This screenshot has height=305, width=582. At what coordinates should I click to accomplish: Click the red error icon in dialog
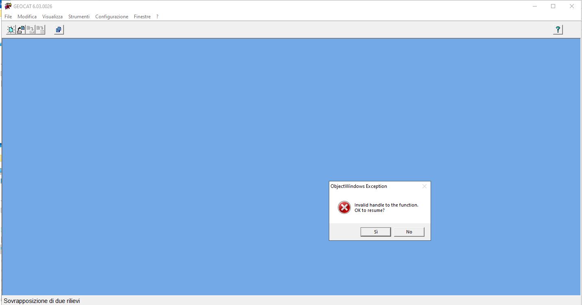[x=344, y=207]
